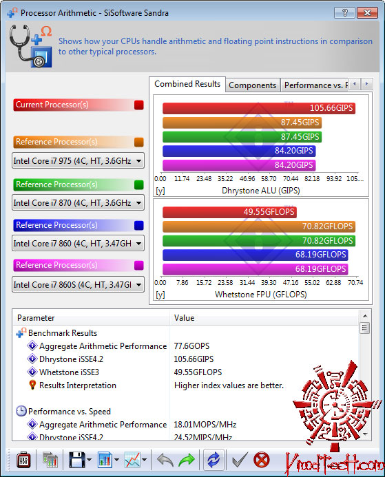Click the floppy disk save icon

coord(76,460)
